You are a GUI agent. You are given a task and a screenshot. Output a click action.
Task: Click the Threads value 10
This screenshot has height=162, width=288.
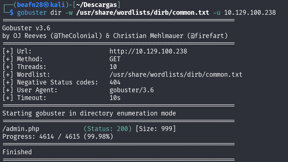[113, 67]
